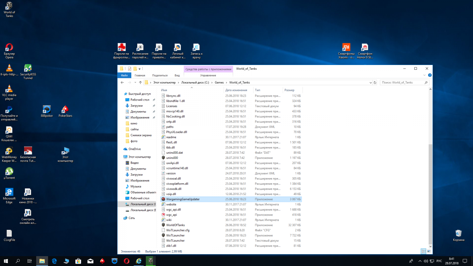Click the World_of_Tanks search field

click(x=402, y=82)
